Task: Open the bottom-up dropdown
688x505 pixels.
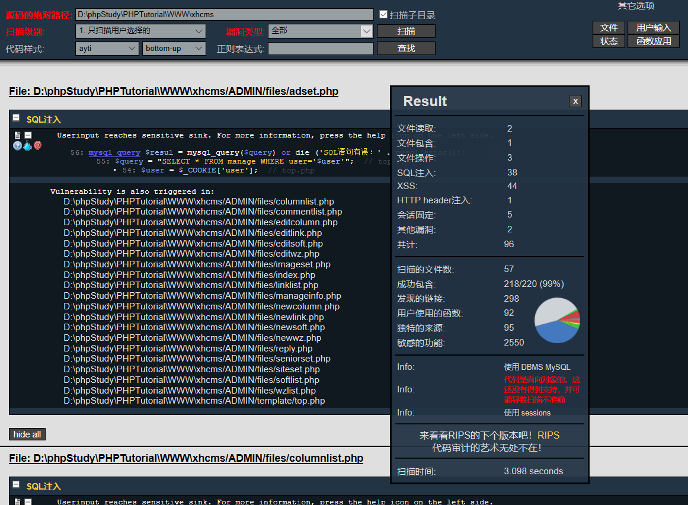Action: [174, 48]
